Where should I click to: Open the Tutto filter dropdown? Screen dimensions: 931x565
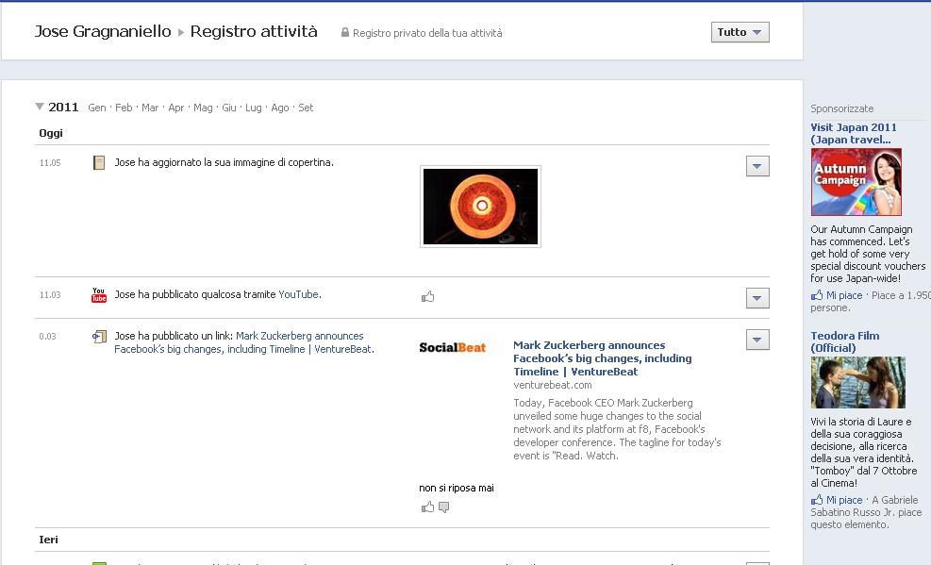[x=740, y=32]
